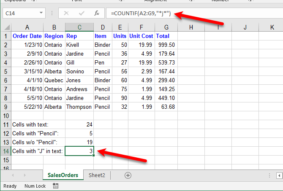This screenshot has width=283, height=191.
Task: Add a new sheet with plus button
Action: coord(128,175)
